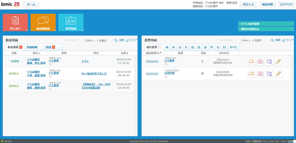Filter patients by な tab

click(x=193, y=47)
